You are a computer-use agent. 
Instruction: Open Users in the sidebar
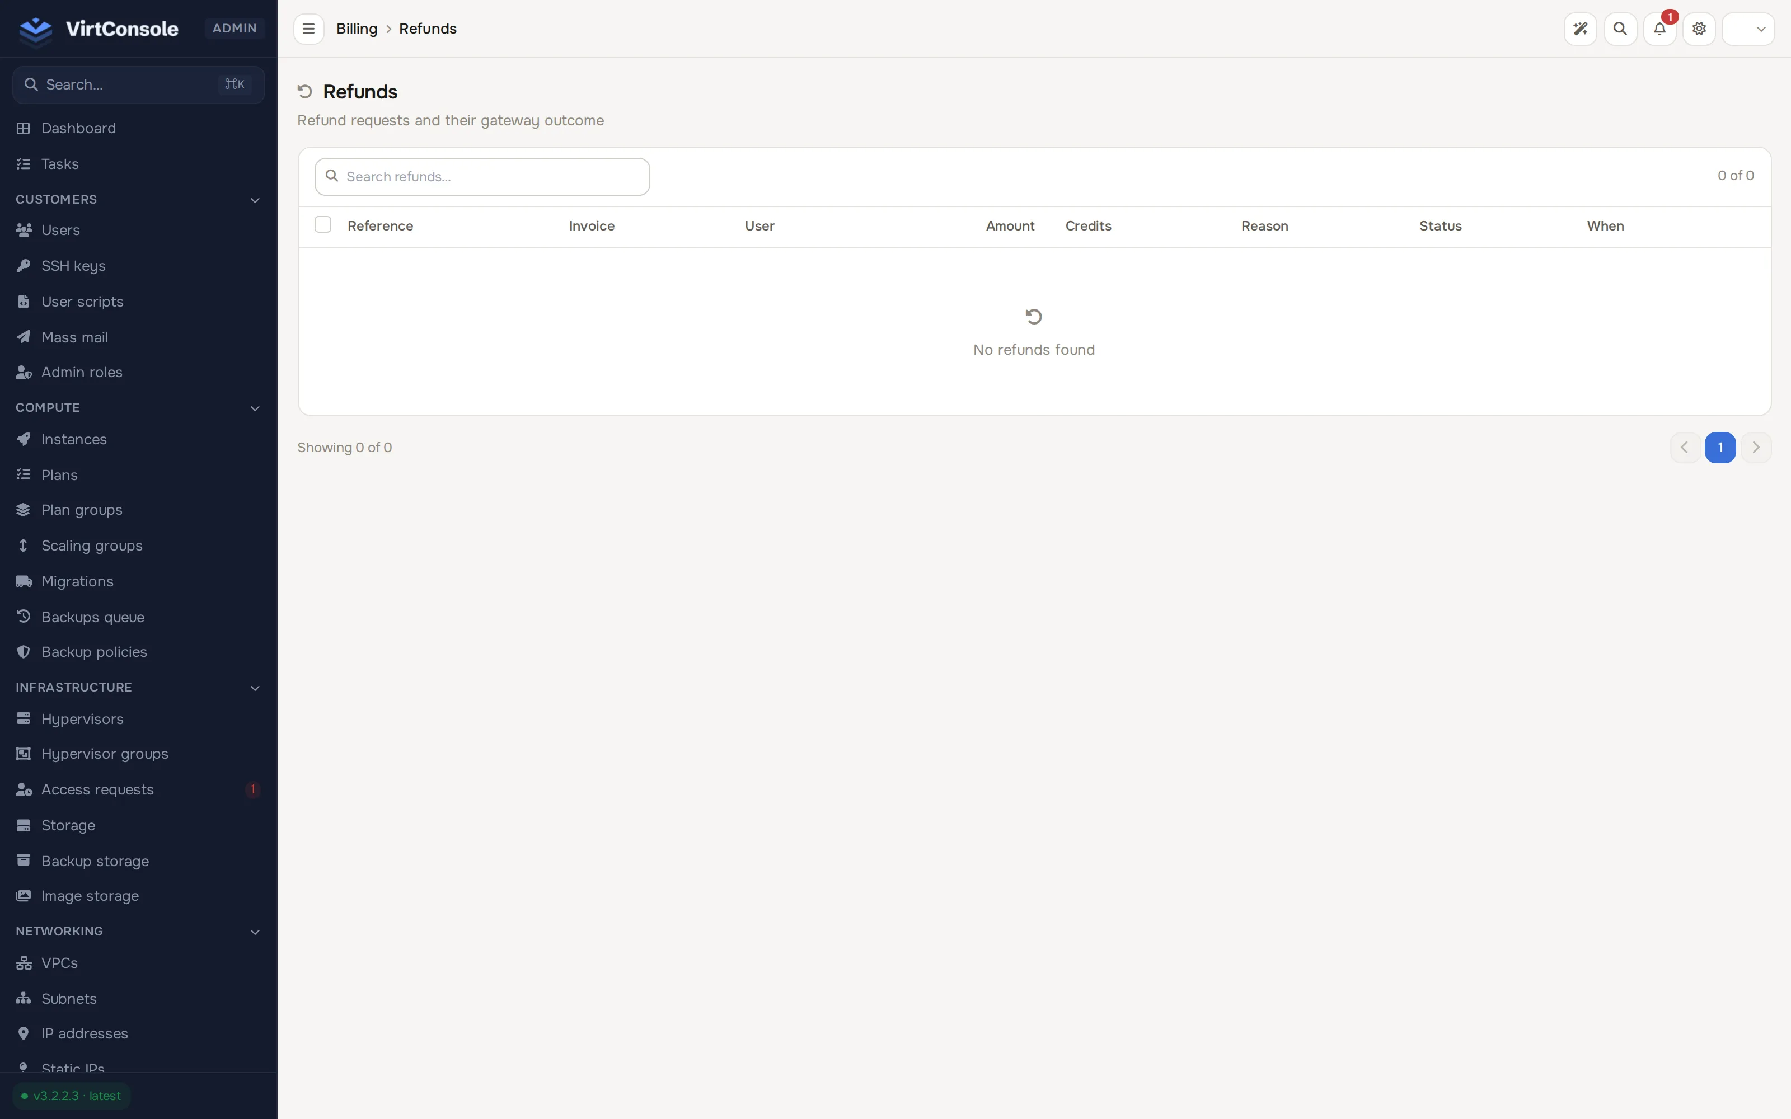[138, 230]
